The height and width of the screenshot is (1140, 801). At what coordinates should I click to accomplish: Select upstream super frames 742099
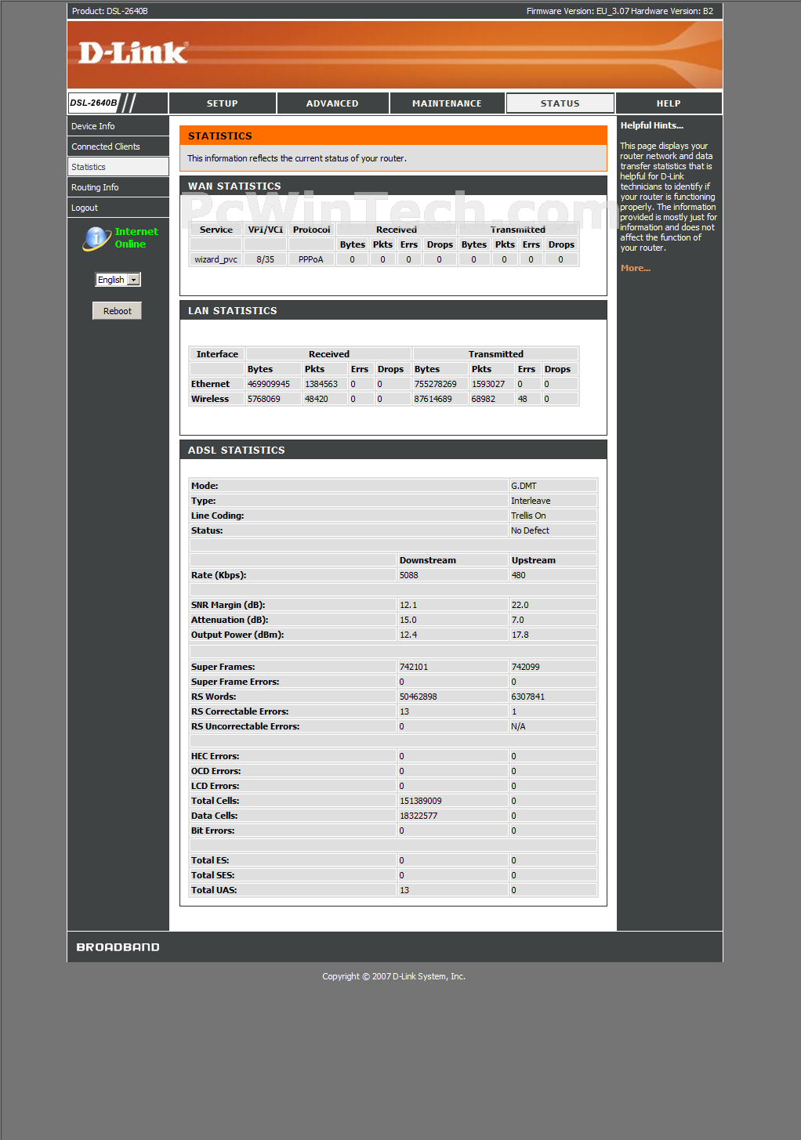tap(526, 667)
